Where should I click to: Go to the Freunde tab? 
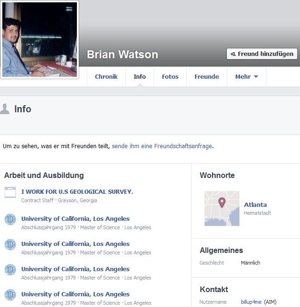coord(207,76)
